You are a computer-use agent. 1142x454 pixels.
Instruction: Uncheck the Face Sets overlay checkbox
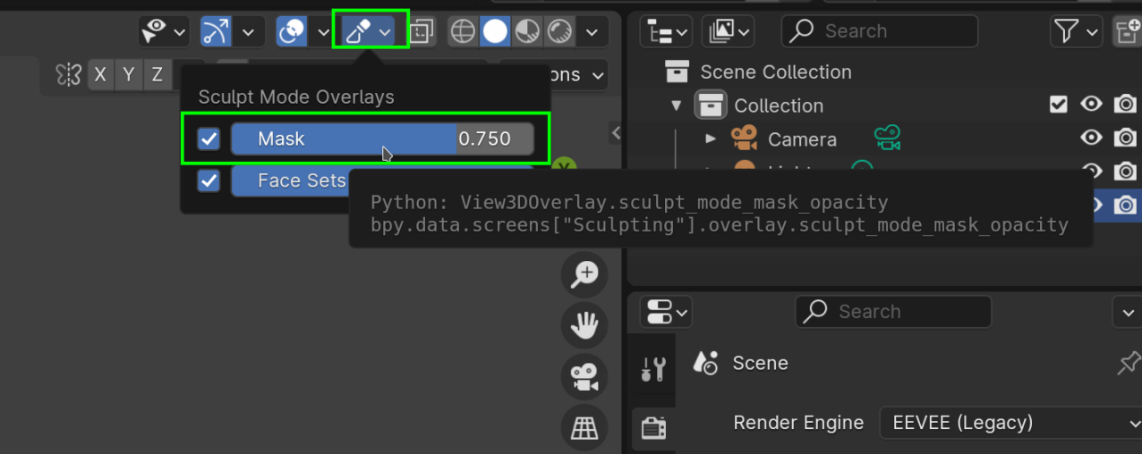click(209, 181)
